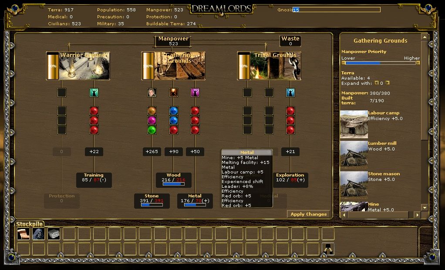Click the Metal 176/70 box
Image resolution: width=445 pixels, height=270 pixels.
195,201
